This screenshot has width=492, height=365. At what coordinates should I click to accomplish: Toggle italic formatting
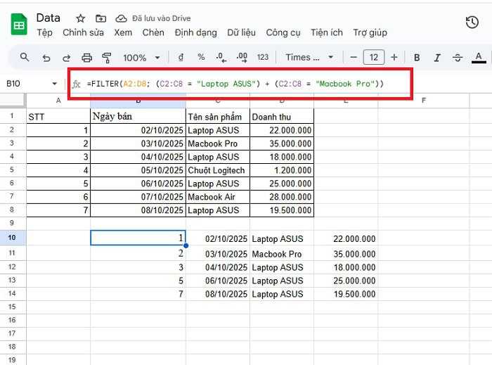437,58
